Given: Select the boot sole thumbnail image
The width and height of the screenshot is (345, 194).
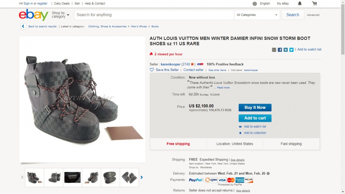Looking at the screenshot, I should coord(110,177).
